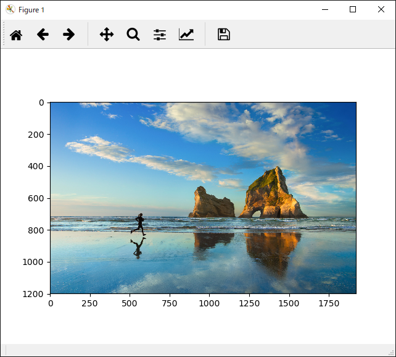This screenshot has width=396, height=357.
Task: Toggle the Zoom to rectangle tool
Action: (x=133, y=35)
